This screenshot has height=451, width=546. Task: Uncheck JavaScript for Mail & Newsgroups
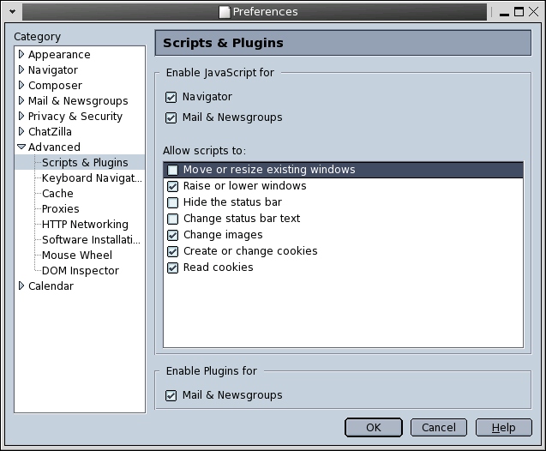click(171, 118)
